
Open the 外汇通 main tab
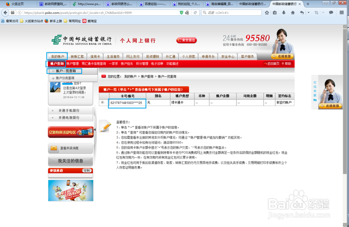(x=171, y=56)
